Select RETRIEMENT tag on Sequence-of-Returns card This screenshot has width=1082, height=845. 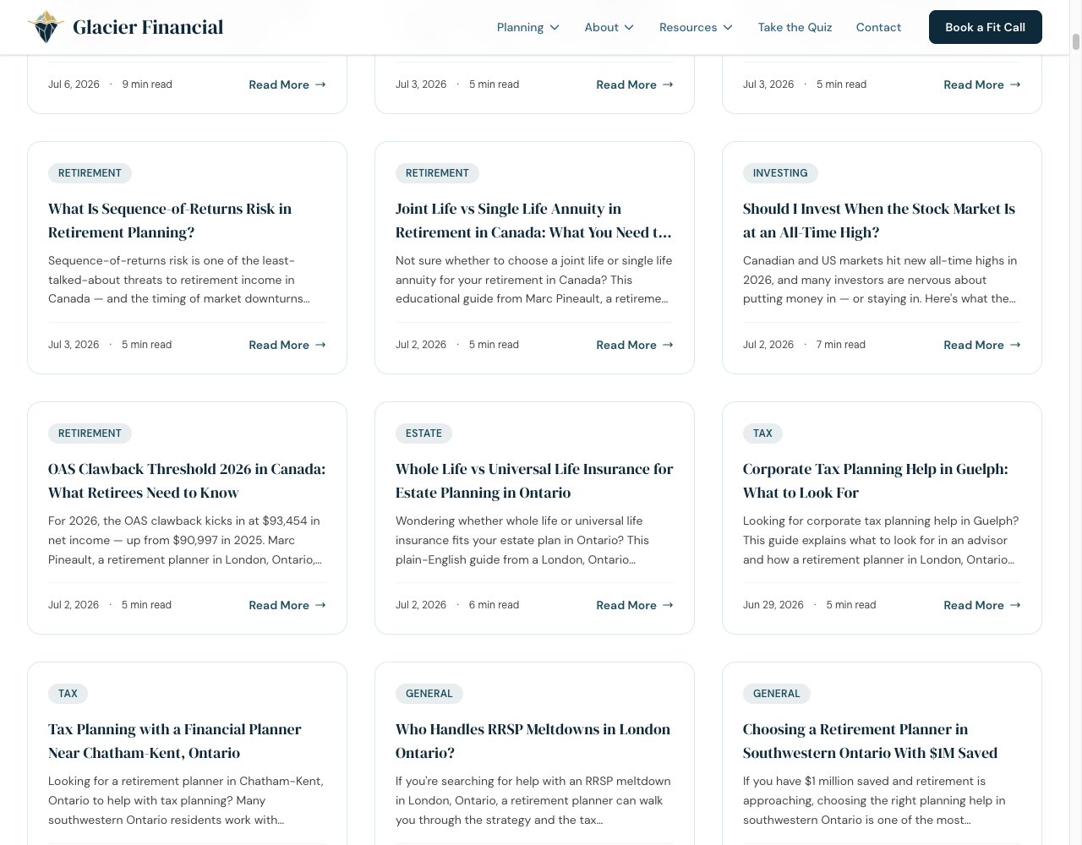click(90, 173)
